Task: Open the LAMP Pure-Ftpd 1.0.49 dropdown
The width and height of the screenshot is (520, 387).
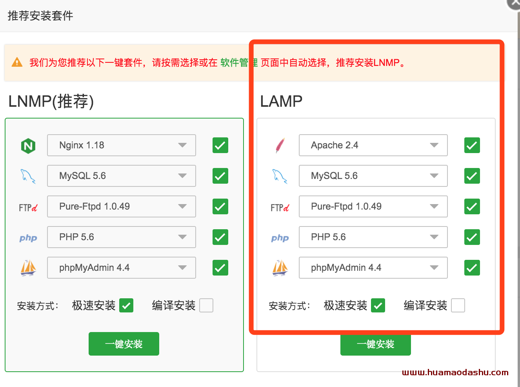Action: pyautogui.click(x=373, y=206)
